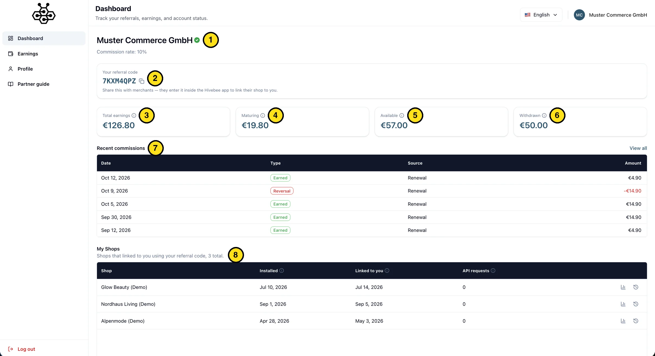
Task: Go to Earnings in the sidebar
Action: (x=44, y=54)
